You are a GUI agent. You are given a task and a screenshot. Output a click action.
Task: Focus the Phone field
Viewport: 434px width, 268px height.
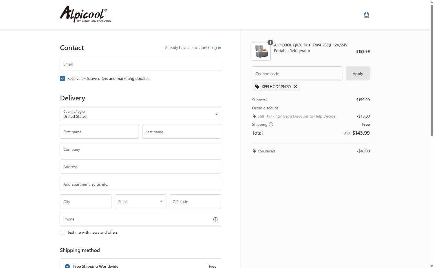[141, 219]
